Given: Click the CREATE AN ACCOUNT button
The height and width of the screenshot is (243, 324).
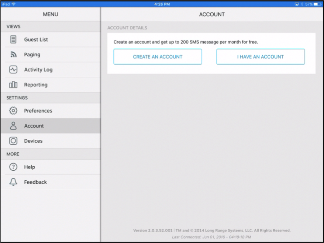Looking at the screenshot, I should (158, 57).
